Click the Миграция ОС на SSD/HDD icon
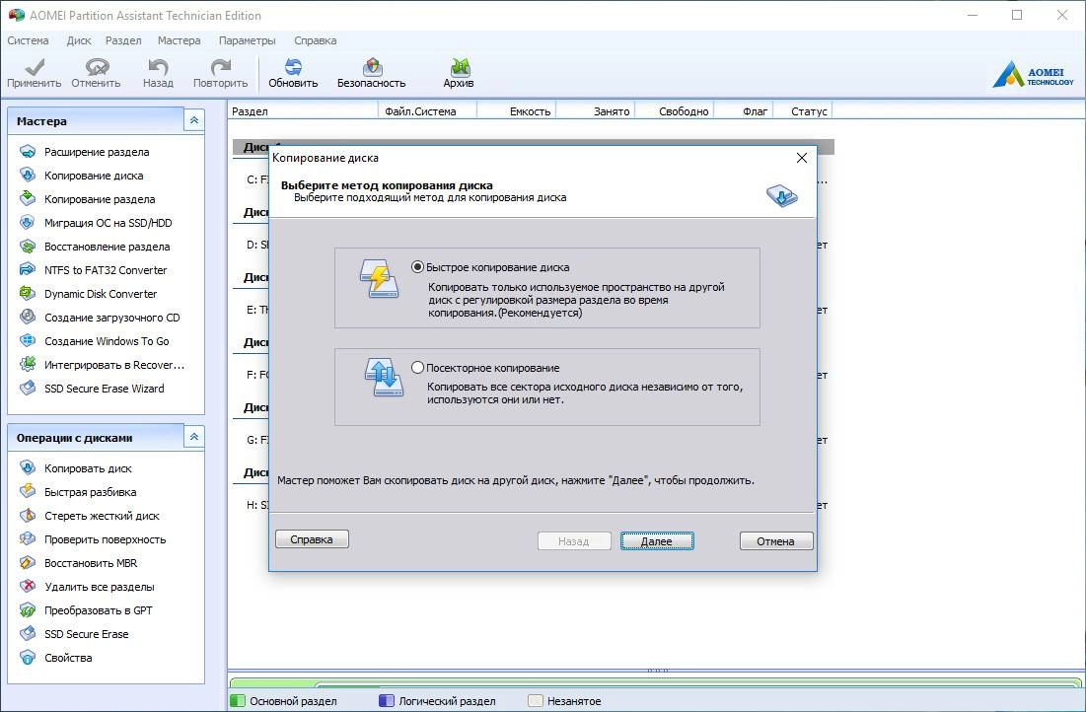1086x712 pixels. pyautogui.click(x=28, y=222)
